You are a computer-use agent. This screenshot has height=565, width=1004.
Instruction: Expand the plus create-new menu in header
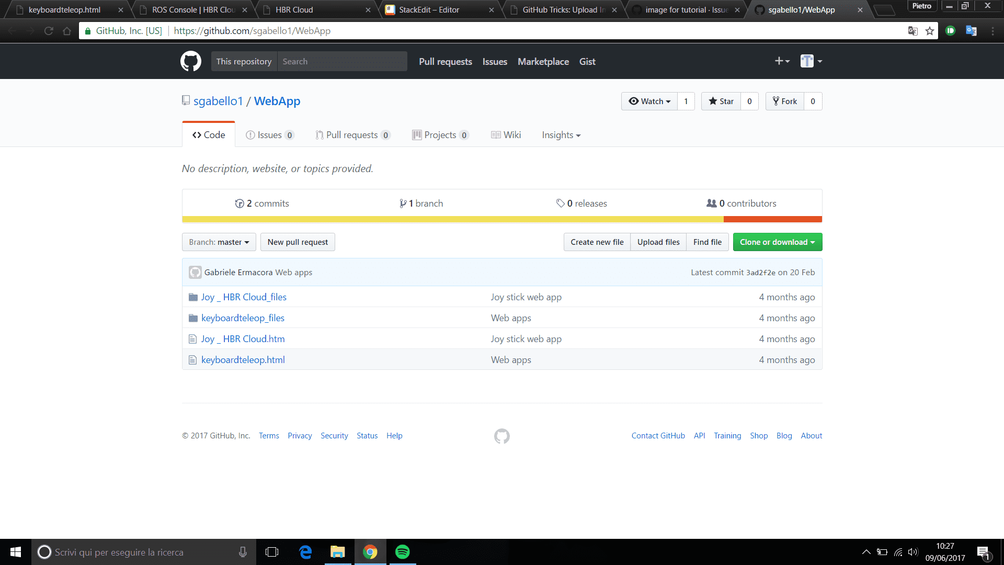coord(782,61)
